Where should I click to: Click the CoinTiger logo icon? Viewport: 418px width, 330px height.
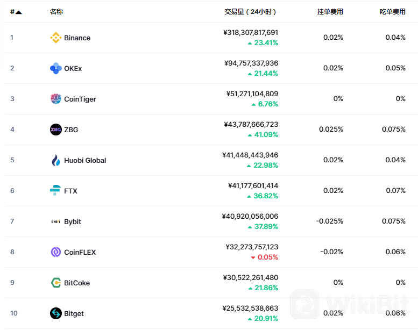(56, 99)
